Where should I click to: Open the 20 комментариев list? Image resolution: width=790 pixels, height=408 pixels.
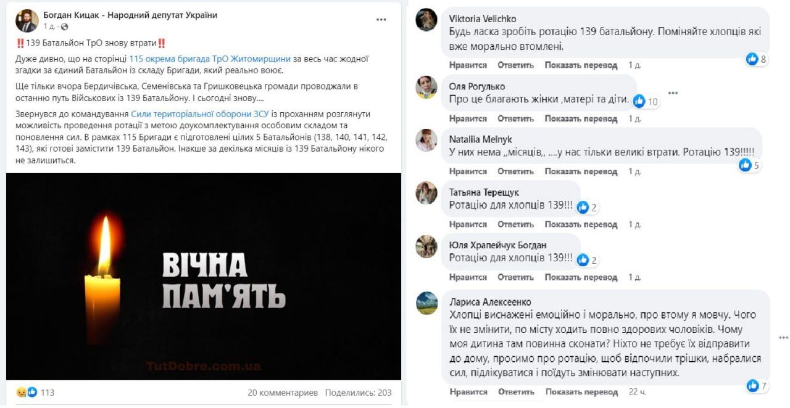click(x=283, y=393)
